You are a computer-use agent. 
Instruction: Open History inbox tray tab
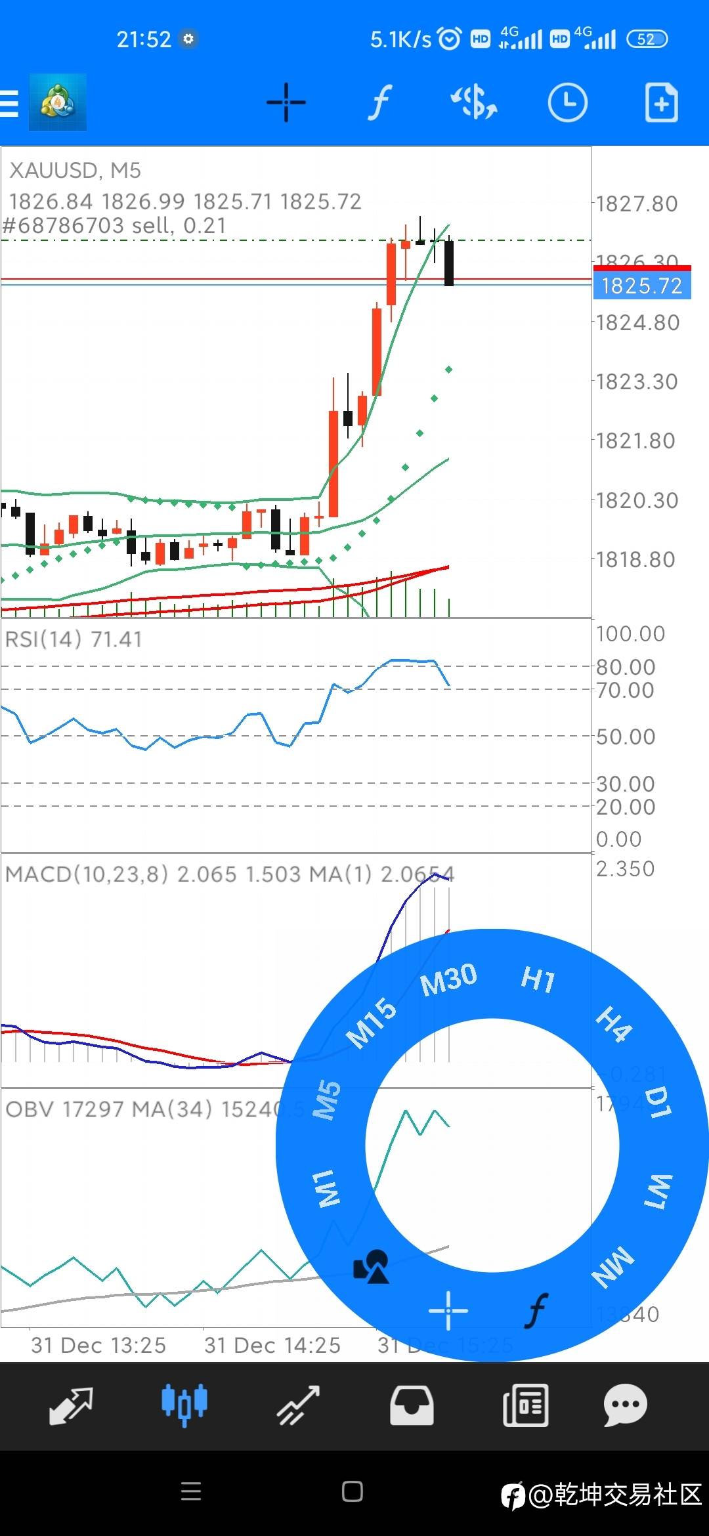click(x=412, y=1406)
